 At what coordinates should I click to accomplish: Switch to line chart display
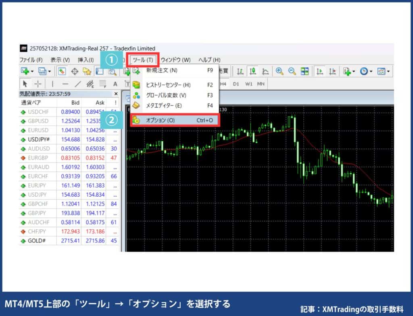coord(265,71)
